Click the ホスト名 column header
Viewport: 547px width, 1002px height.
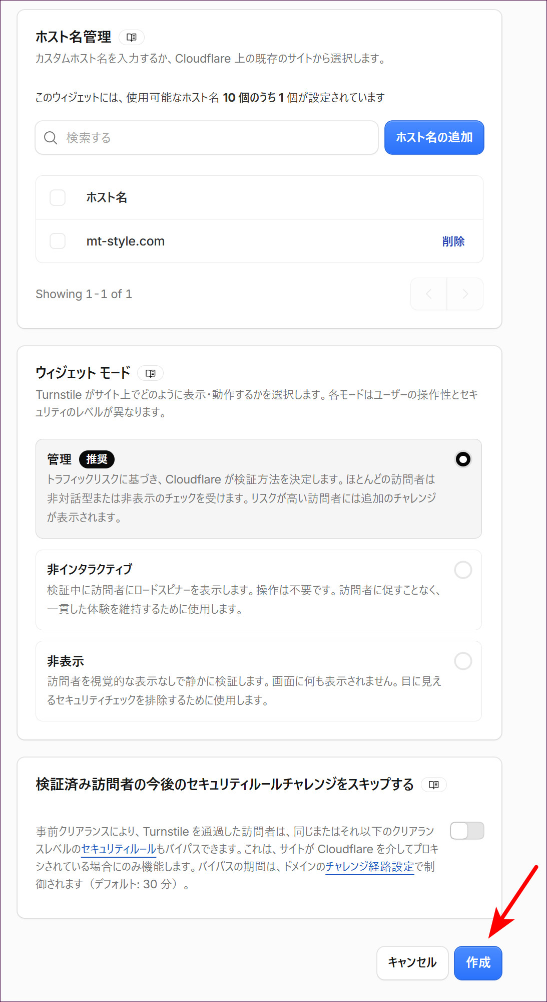point(107,197)
